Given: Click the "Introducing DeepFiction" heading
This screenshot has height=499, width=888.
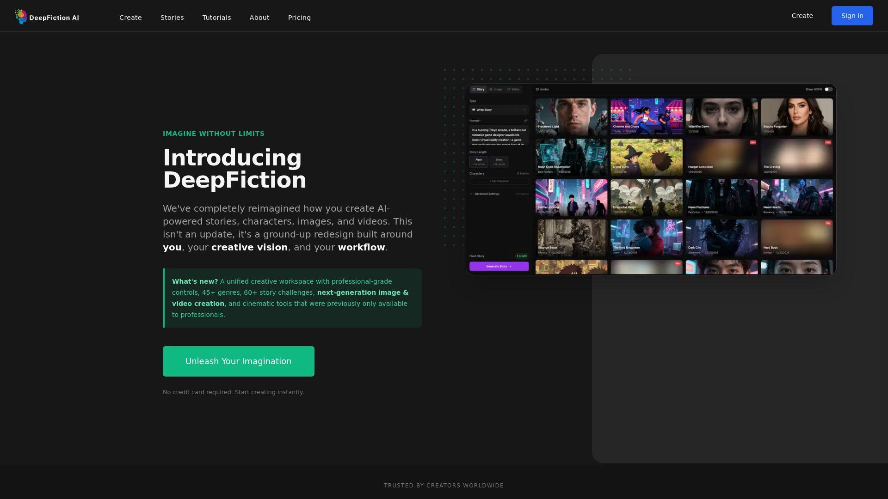Looking at the screenshot, I should point(234,169).
